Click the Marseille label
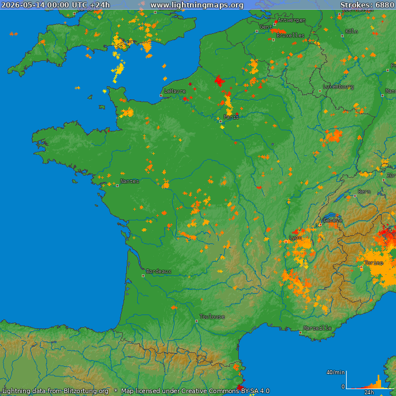The height and width of the screenshot is (396, 396). coord(317,328)
